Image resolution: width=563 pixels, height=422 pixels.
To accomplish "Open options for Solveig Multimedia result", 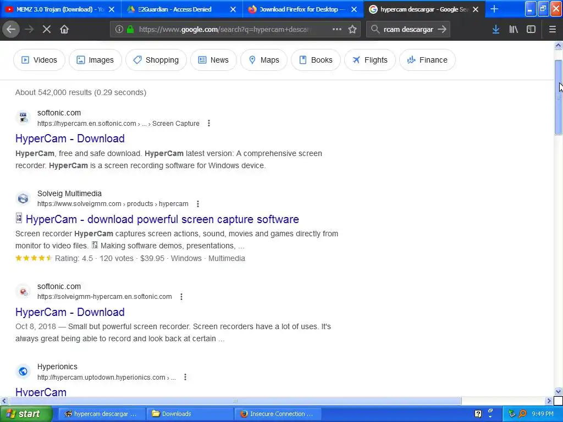I will (x=198, y=204).
